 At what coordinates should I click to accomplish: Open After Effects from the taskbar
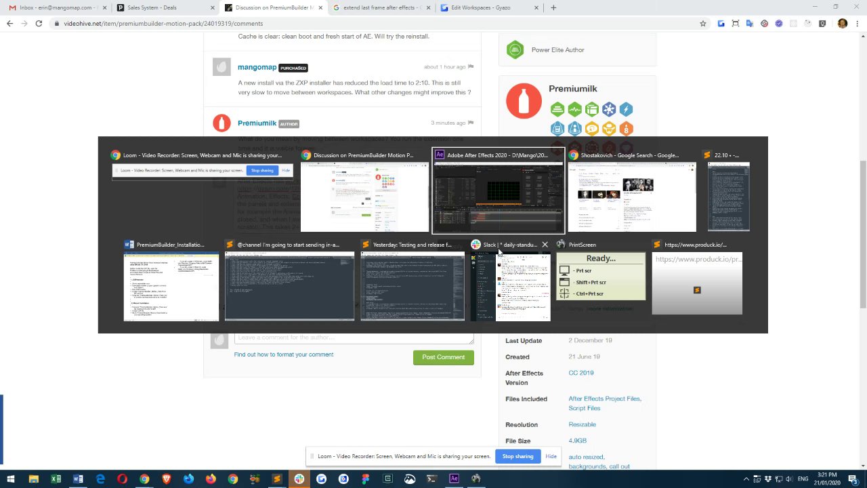454,479
